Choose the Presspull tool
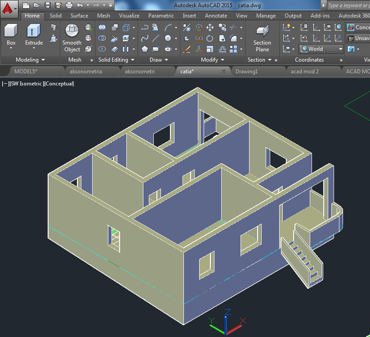The width and height of the screenshot is (370, 337). tap(54, 38)
